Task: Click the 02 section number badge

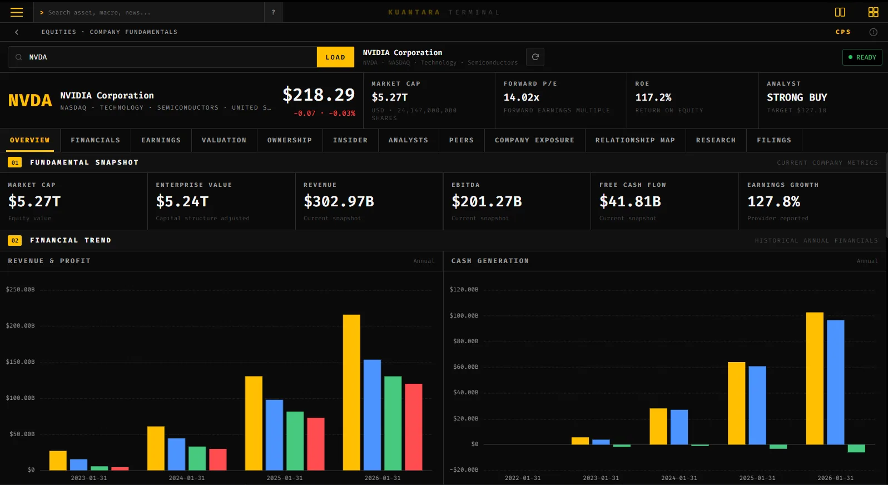Action: (15, 240)
